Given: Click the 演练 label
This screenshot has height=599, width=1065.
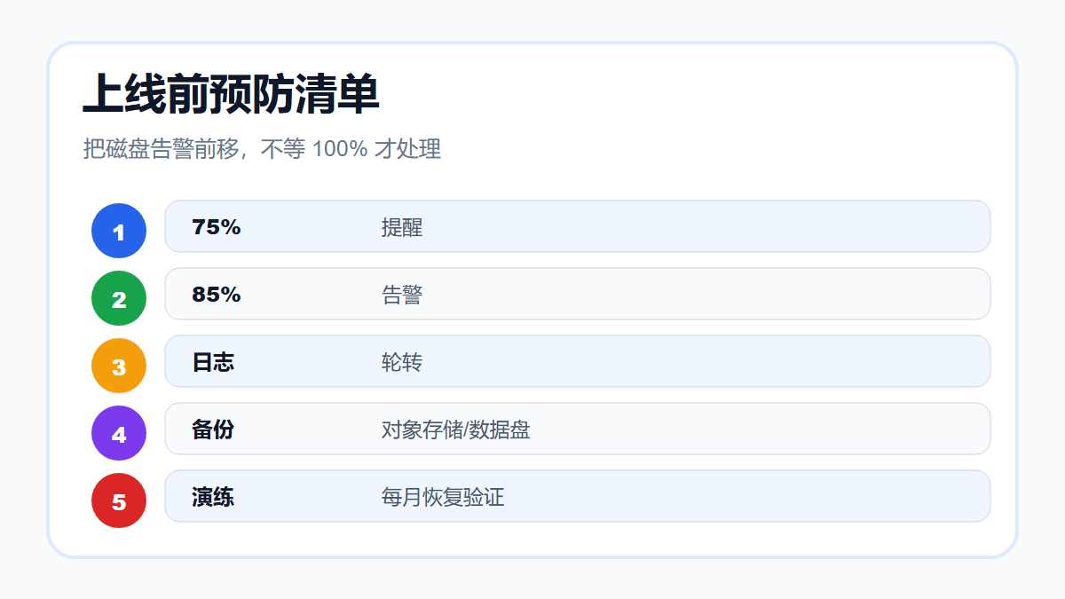Looking at the screenshot, I should pos(213,497).
